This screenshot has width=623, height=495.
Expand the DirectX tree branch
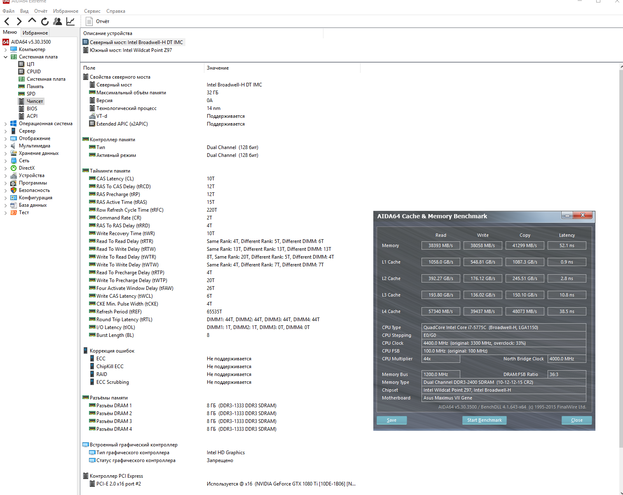[5, 168]
